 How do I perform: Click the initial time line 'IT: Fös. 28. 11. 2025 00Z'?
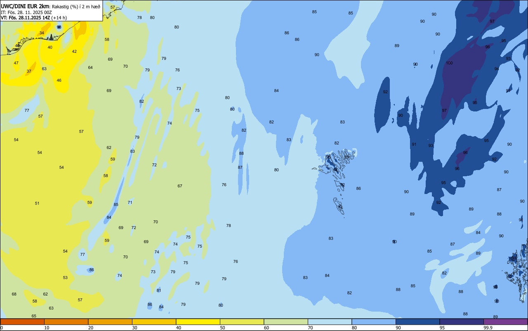pos(26,12)
